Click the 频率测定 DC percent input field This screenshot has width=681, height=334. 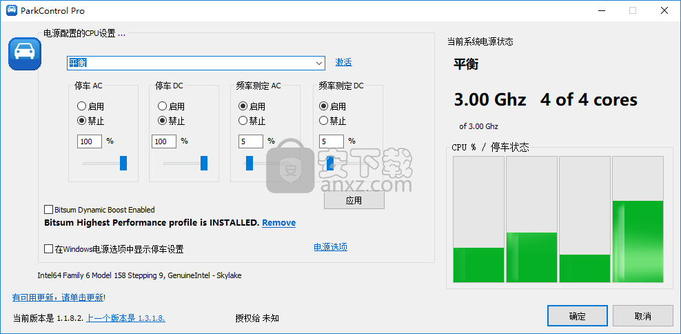point(332,141)
